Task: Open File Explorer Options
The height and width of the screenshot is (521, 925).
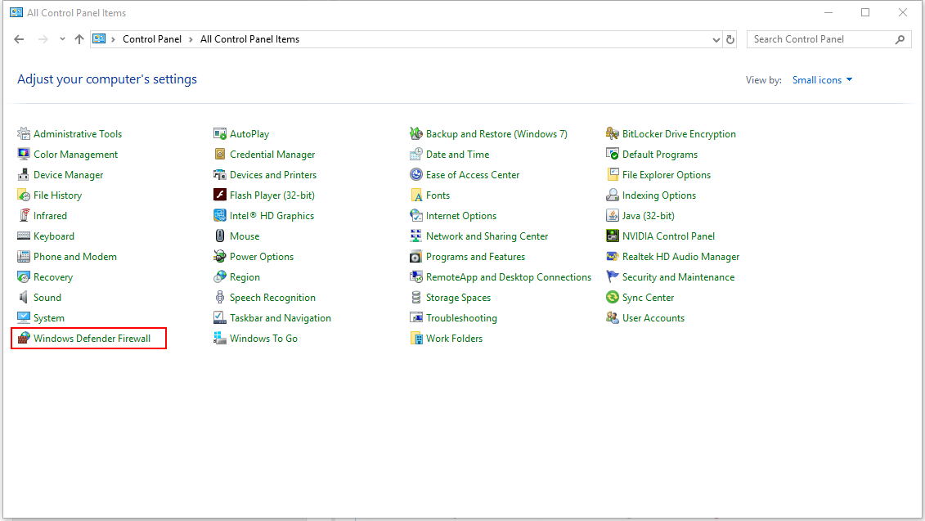Action: point(667,175)
